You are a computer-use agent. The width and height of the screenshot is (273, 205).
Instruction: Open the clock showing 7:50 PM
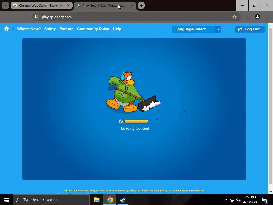click(250, 200)
